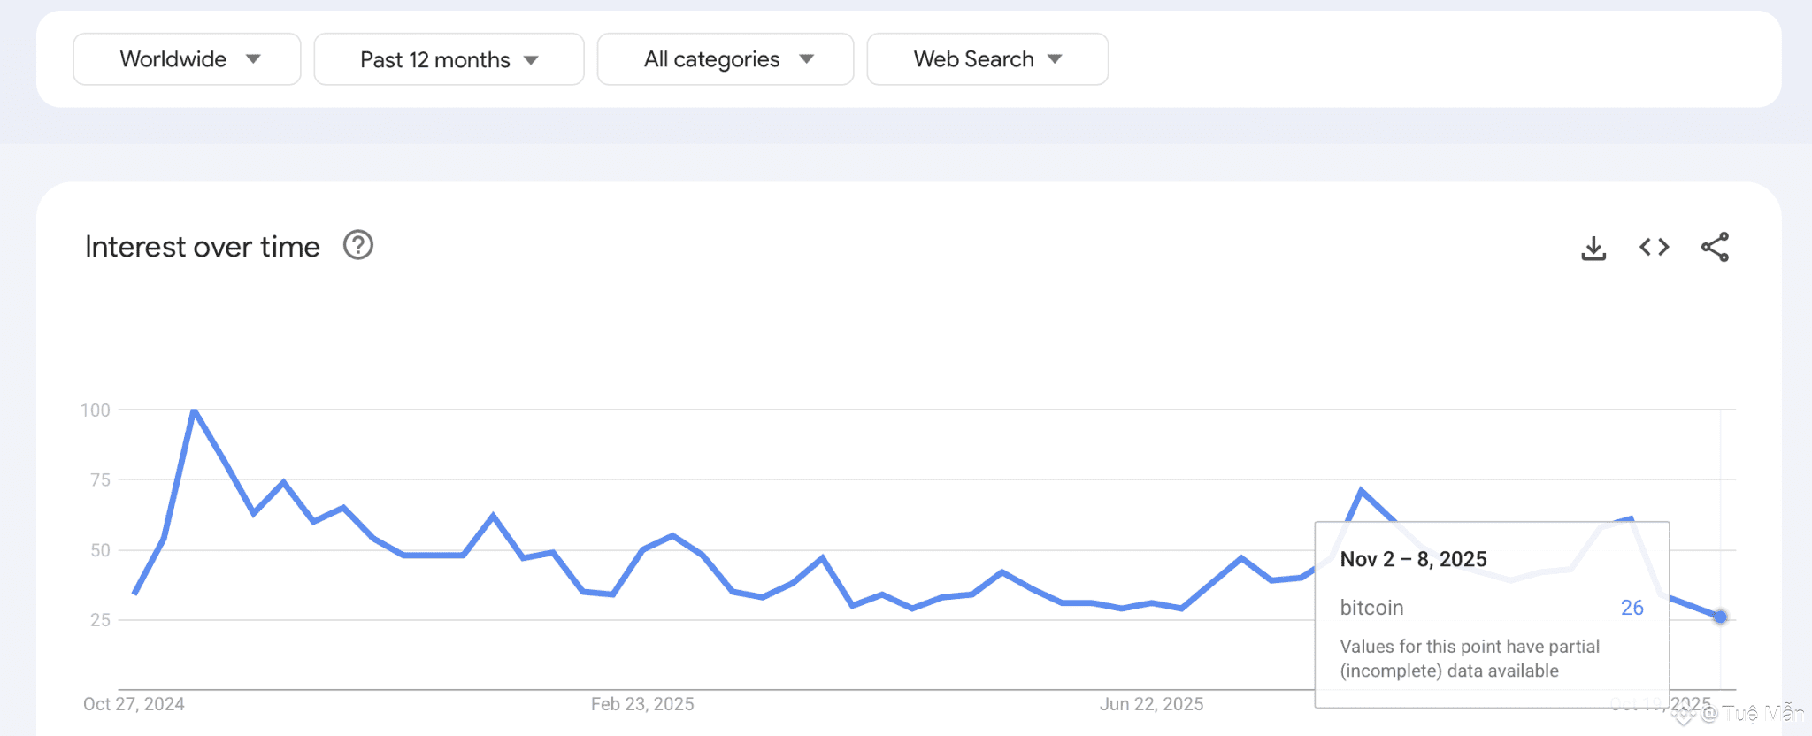
Task: Click the partial data notice text
Action: pos(1469,658)
